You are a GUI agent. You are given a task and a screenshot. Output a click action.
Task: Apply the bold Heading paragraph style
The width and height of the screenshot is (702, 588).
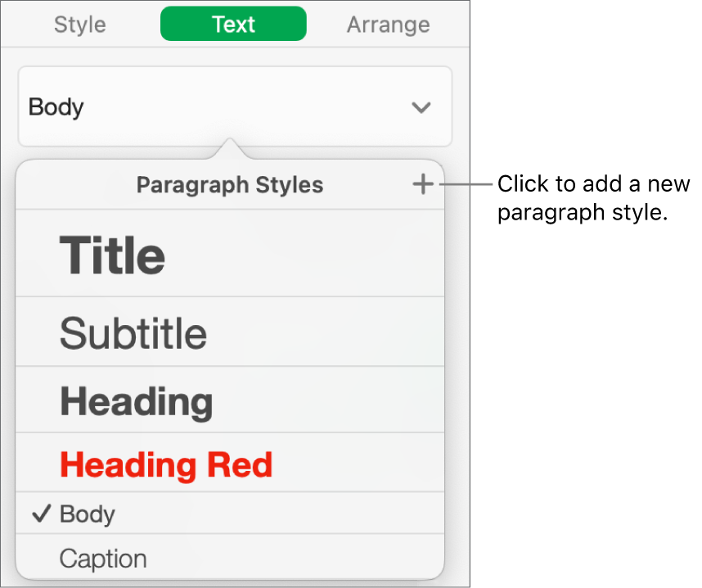(137, 401)
